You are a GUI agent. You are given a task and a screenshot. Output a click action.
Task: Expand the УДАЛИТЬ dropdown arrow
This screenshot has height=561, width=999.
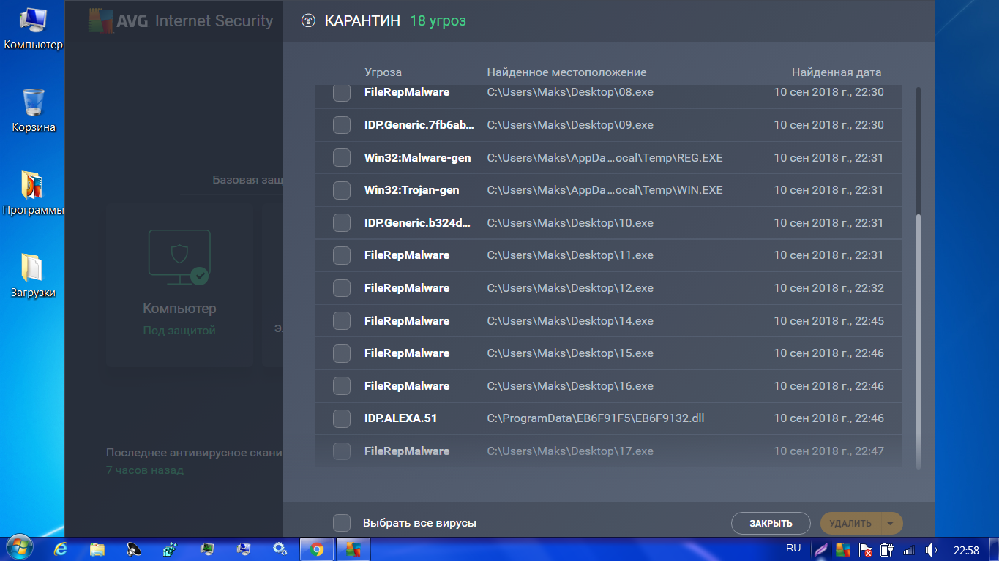(x=891, y=523)
